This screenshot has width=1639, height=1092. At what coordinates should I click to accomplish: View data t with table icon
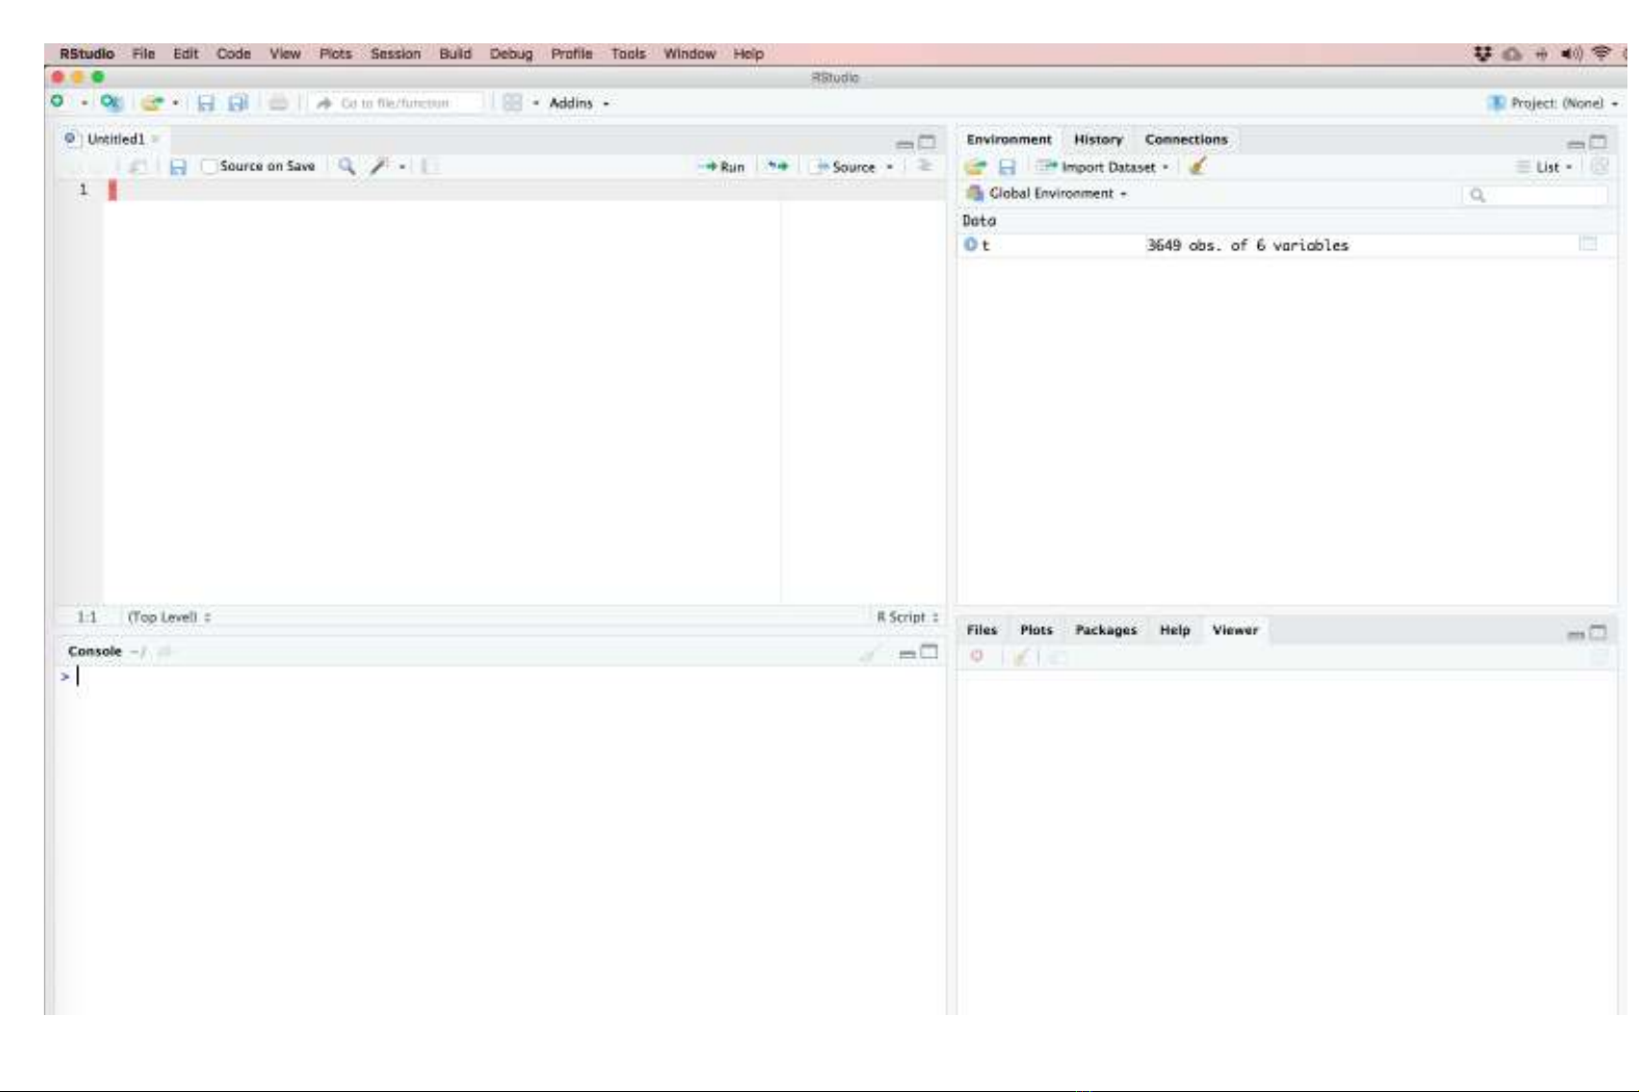coord(1588,244)
